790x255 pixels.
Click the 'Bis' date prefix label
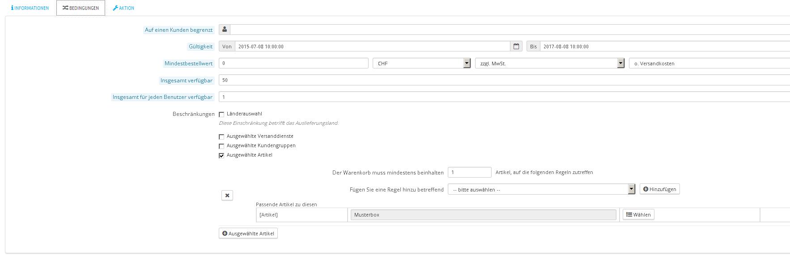click(x=533, y=47)
